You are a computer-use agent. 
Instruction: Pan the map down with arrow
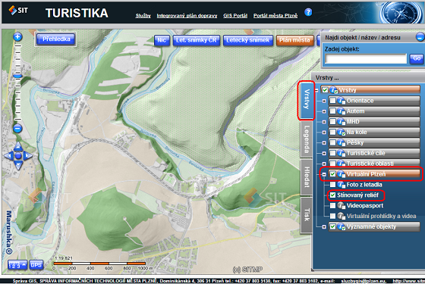click(18, 165)
